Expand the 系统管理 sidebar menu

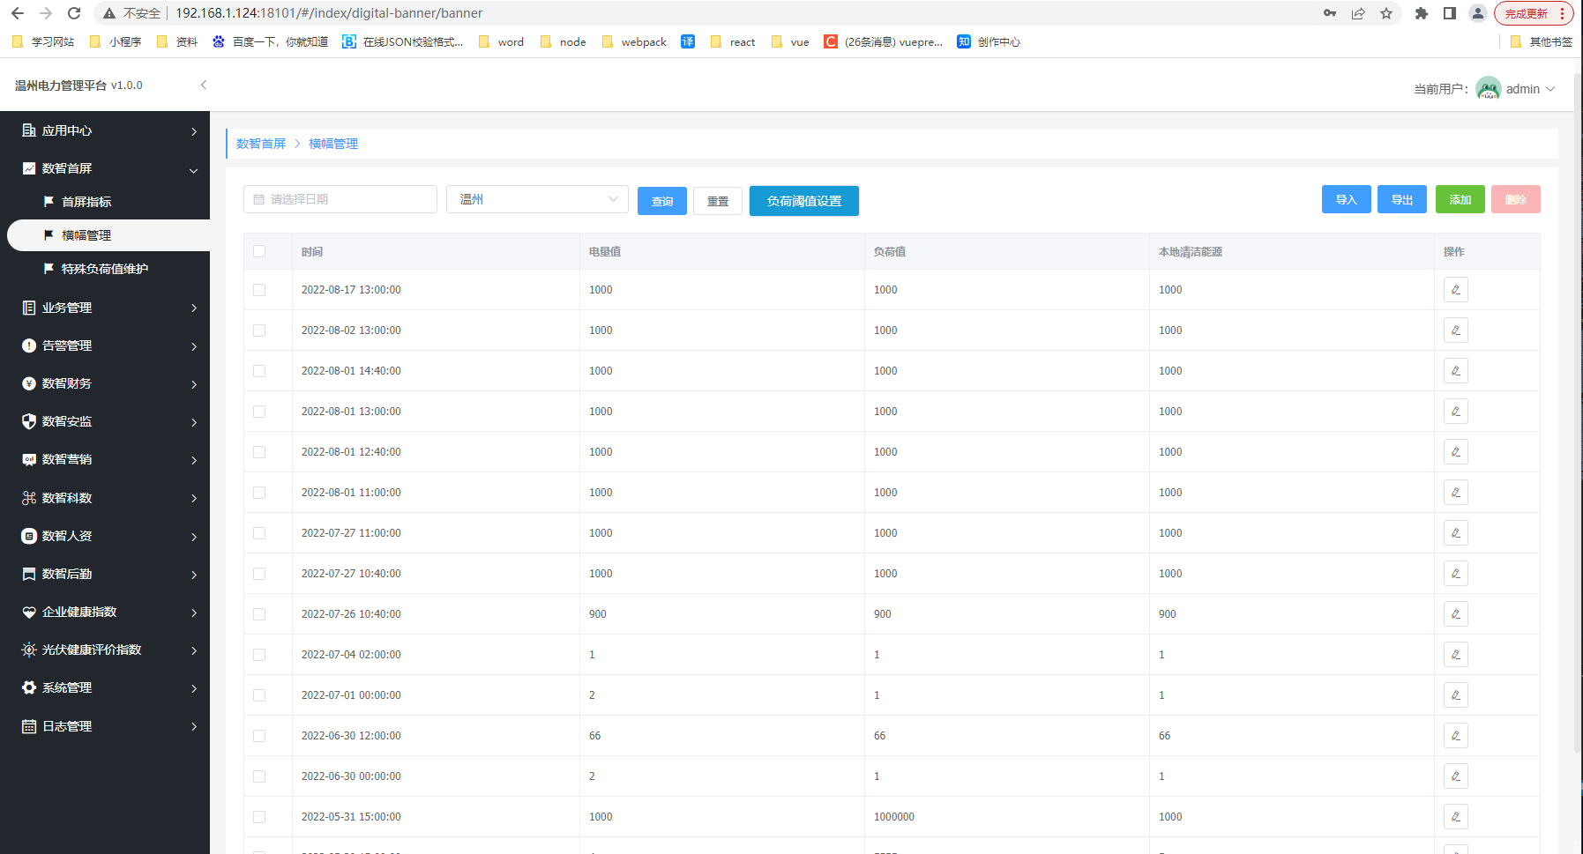(105, 687)
